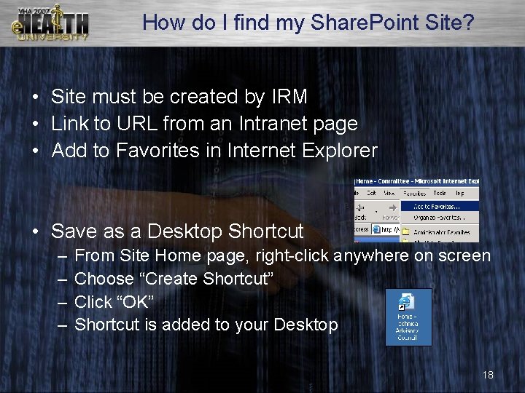Click the page icon in the Address bar
The width and height of the screenshot is (525, 393).
tap(377, 229)
